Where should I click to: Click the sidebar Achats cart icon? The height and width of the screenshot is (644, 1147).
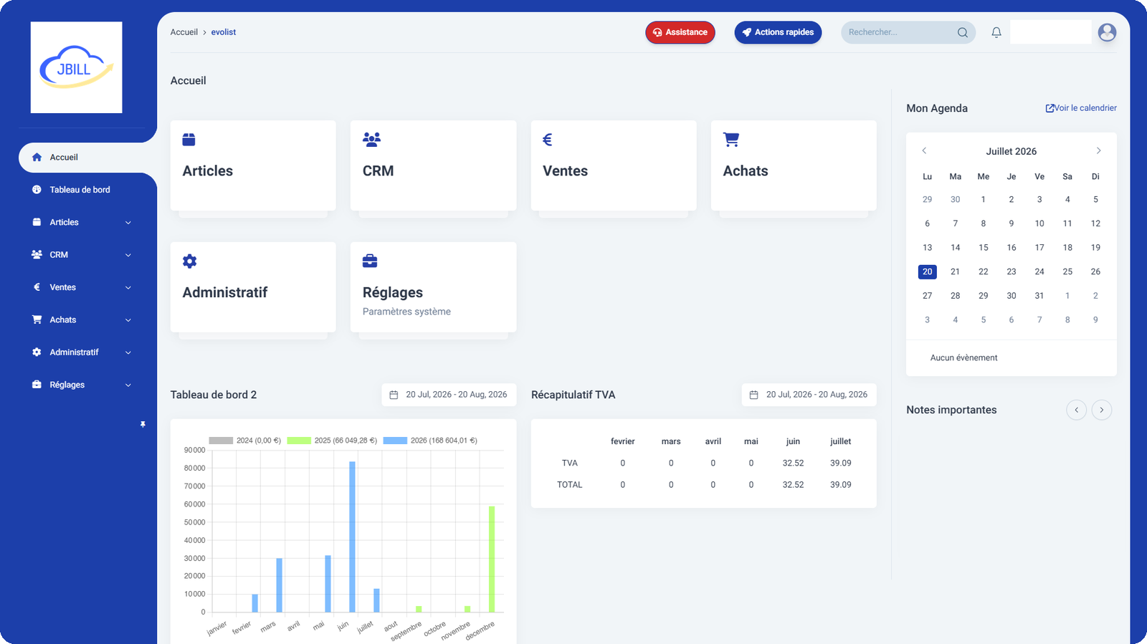[37, 319]
